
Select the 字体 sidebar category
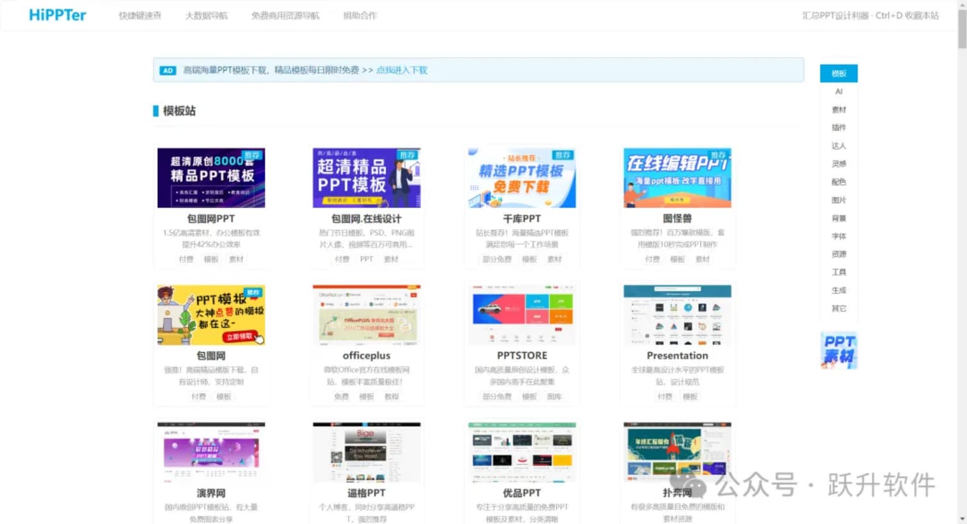pos(839,236)
